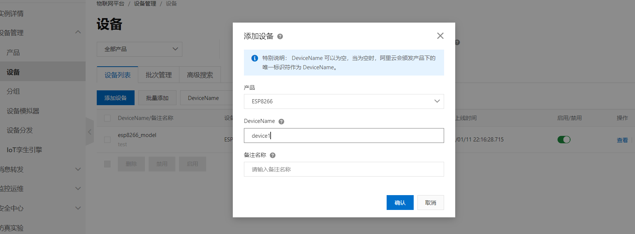Viewport: 635px width, 234px height.
Task: Toggle the bottom bulk-action checkbox
Action: 108,164
